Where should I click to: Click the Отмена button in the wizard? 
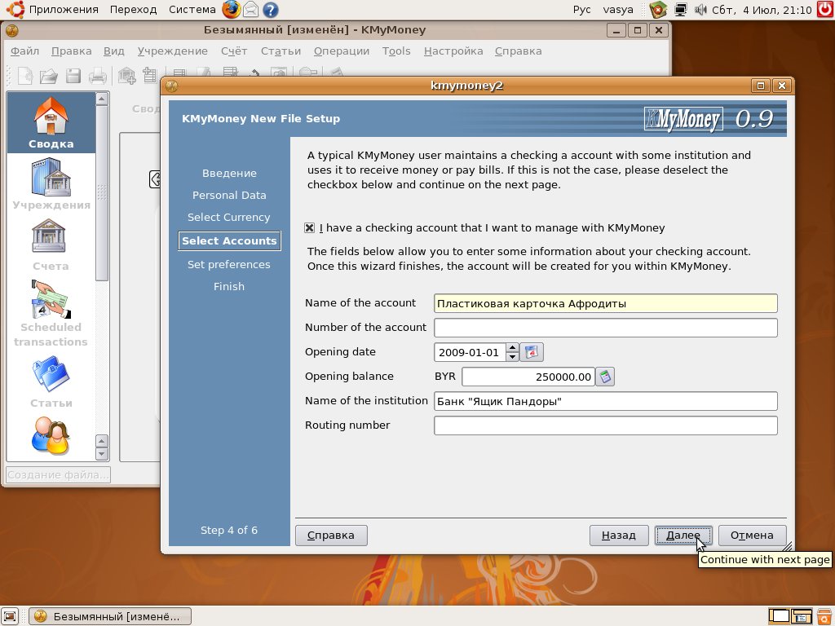(752, 536)
